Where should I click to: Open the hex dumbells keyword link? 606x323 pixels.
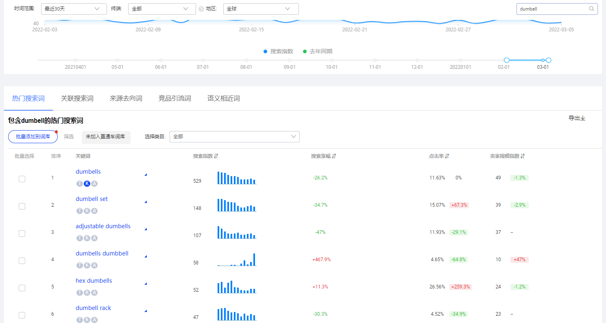(x=94, y=280)
